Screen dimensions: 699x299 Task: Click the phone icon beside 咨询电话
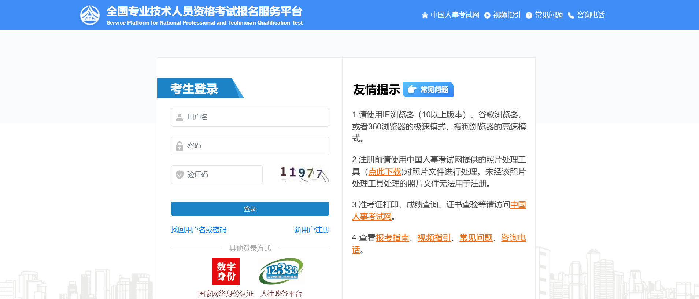coord(571,15)
